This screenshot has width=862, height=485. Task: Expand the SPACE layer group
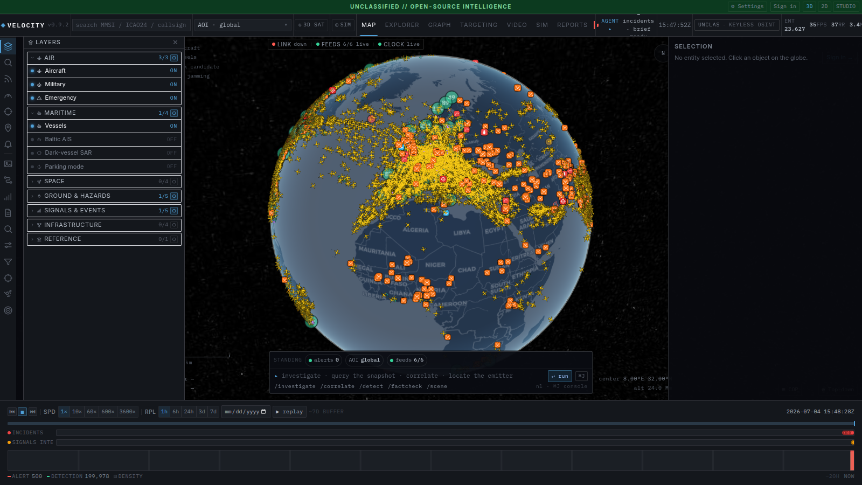point(33,182)
